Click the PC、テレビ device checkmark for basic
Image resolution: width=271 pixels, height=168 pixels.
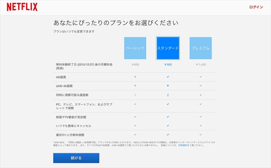point(135,104)
